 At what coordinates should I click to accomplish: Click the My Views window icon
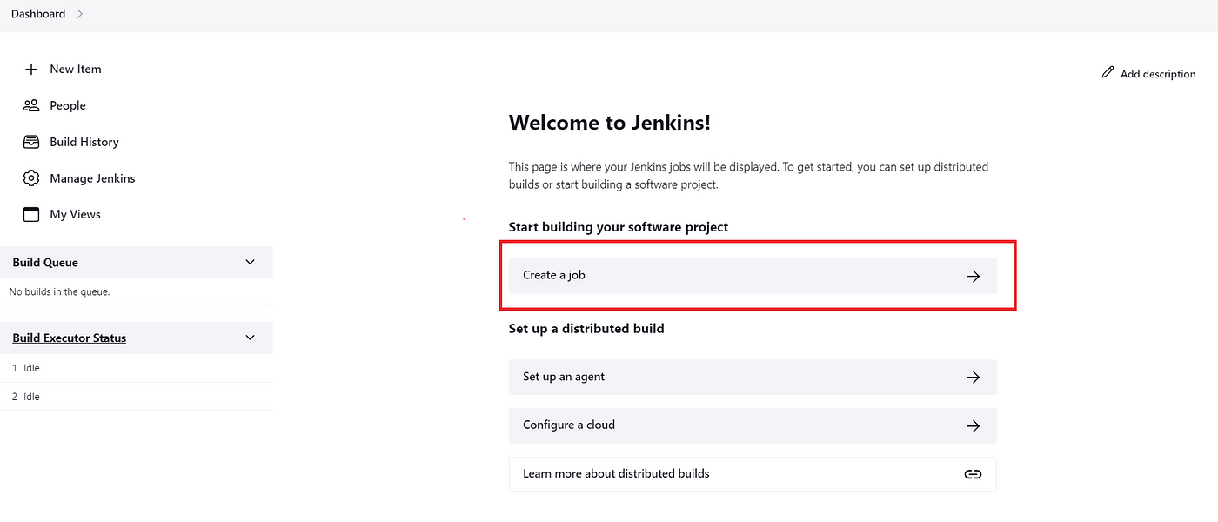click(x=31, y=214)
